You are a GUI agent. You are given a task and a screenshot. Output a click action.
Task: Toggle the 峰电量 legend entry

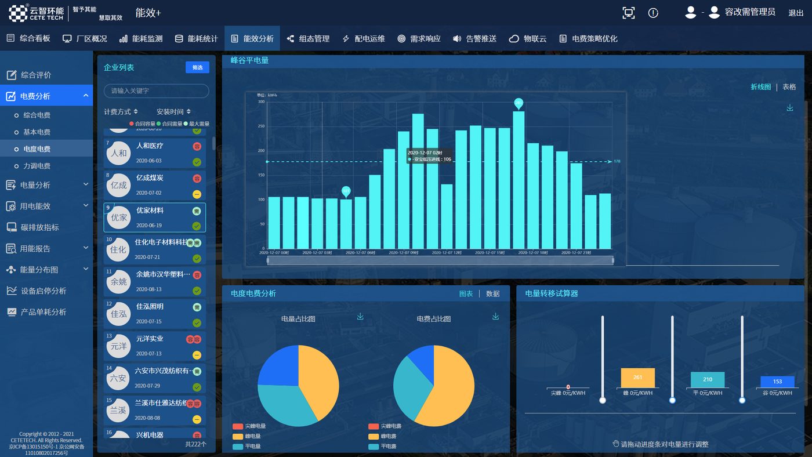[246, 436]
